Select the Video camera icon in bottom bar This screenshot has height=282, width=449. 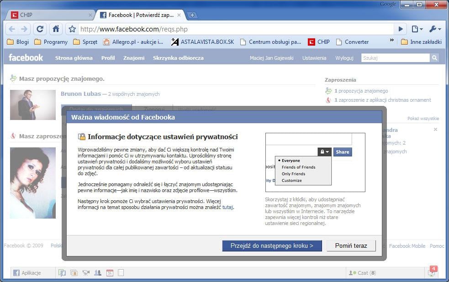tap(85, 272)
